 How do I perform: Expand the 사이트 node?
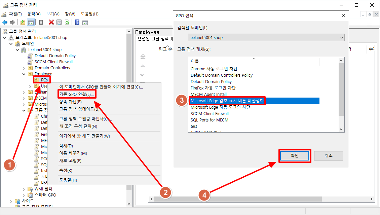(11, 201)
